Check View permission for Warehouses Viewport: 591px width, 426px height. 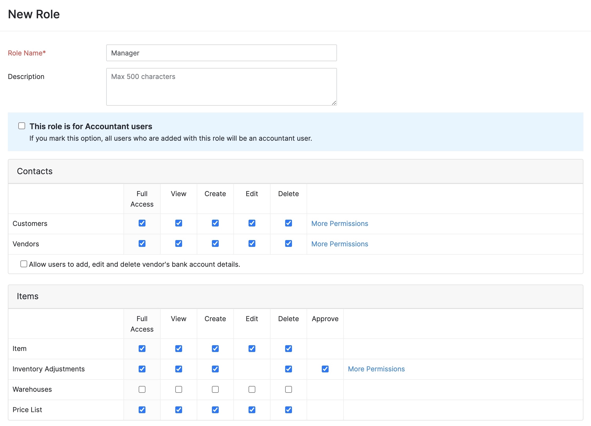pos(179,389)
